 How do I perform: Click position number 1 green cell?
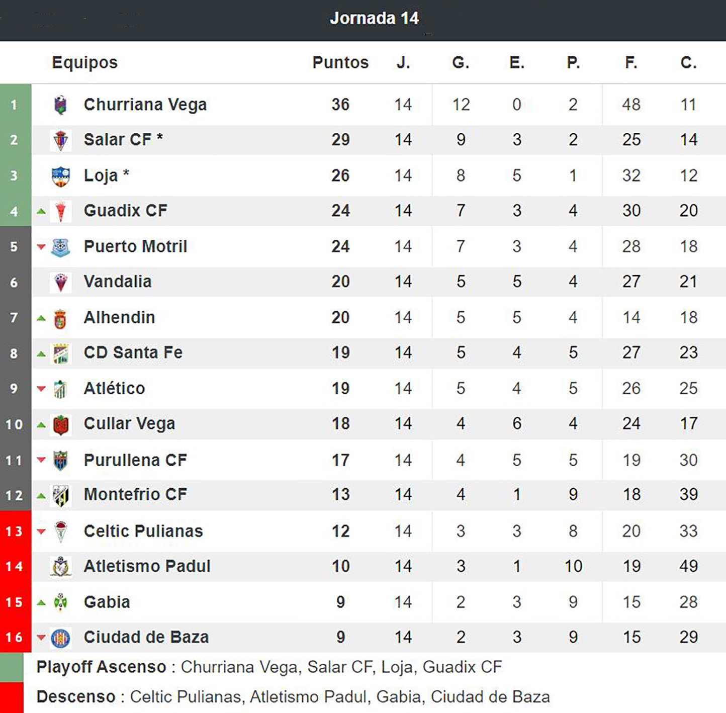click(15, 105)
